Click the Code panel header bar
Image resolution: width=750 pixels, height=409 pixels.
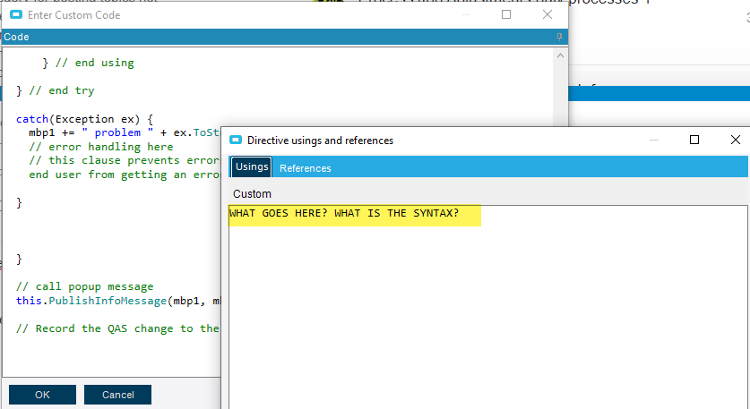(285, 37)
